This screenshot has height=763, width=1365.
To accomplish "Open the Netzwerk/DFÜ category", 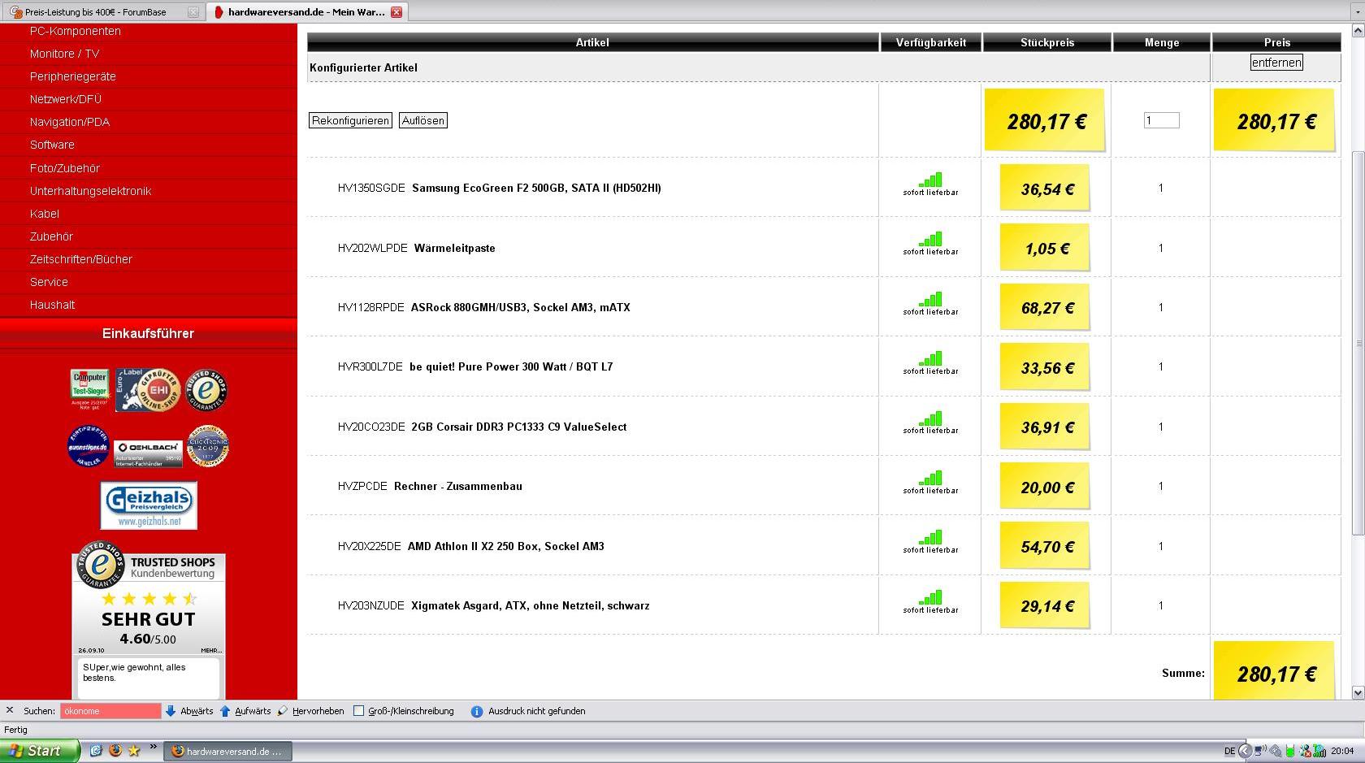I will tap(66, 99).
